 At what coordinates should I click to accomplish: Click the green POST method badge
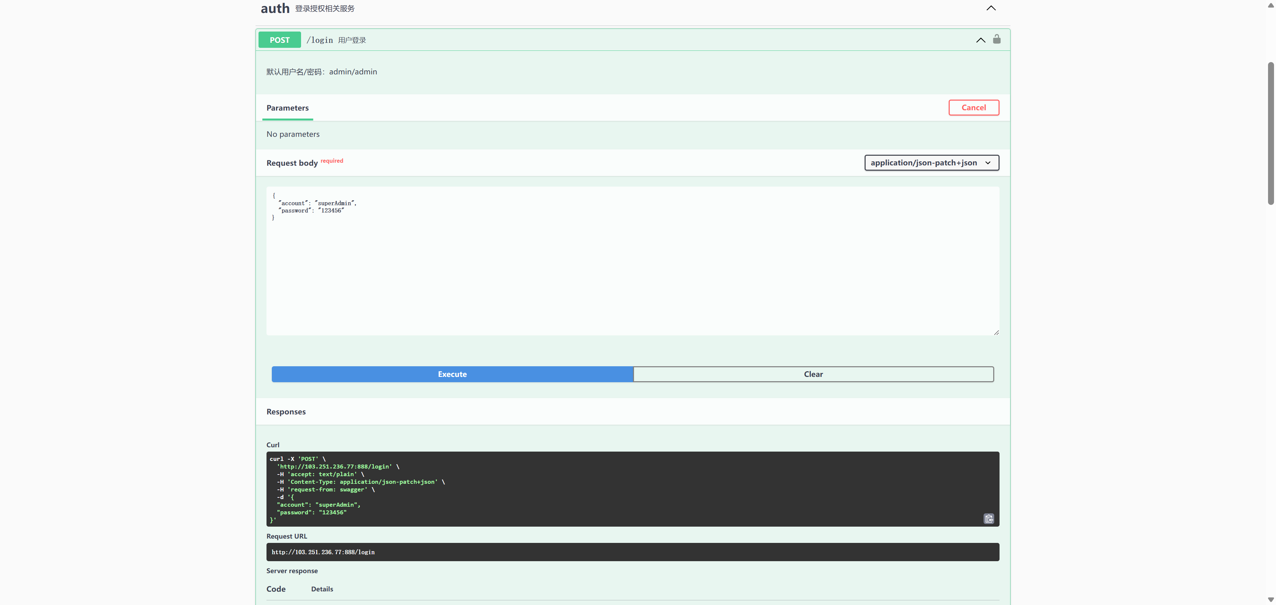click(279, 40)
